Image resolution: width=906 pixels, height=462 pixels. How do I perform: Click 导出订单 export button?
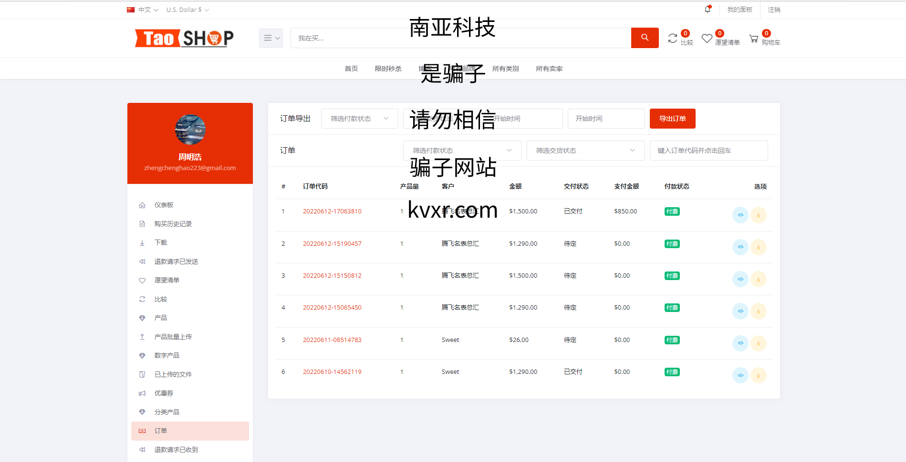(672, 119)
